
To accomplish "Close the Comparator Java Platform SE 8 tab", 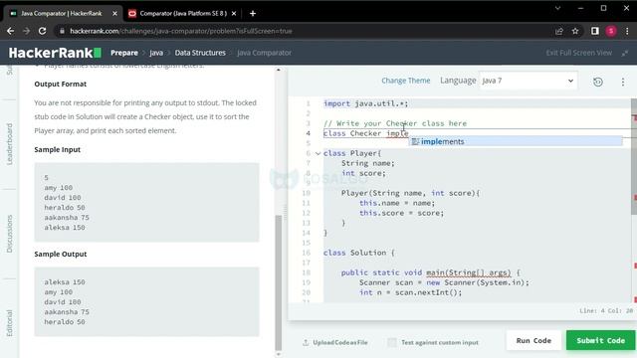I will (234, 13).
